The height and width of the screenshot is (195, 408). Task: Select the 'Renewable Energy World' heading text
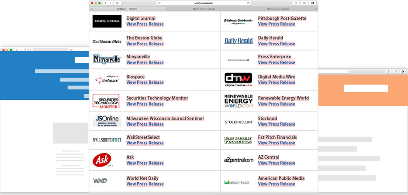click(284, 98)
